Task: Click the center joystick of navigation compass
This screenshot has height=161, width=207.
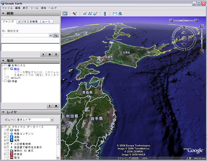Action: [184, 38]
